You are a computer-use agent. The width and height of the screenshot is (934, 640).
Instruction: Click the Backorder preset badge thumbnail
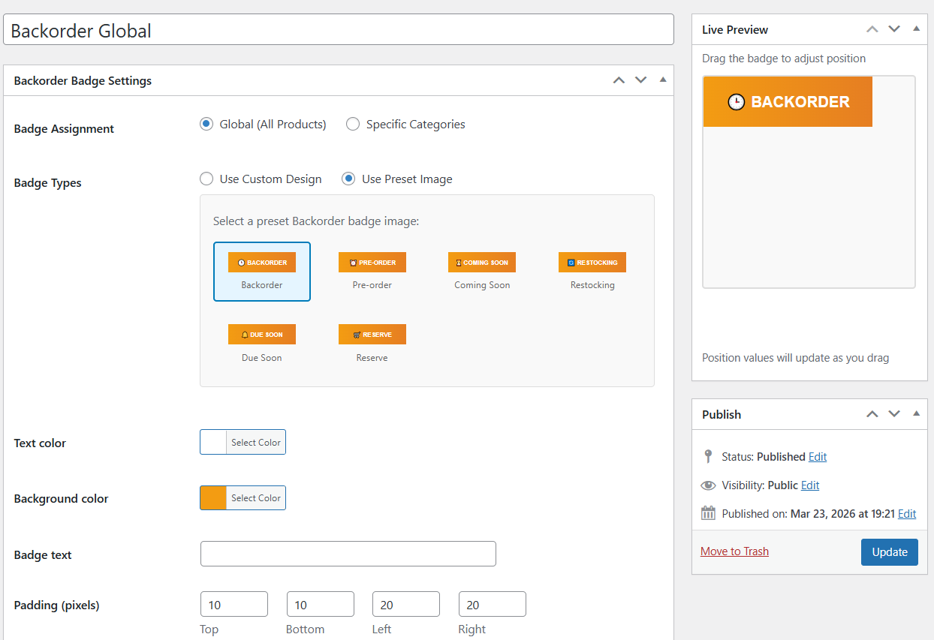(261, 262)
